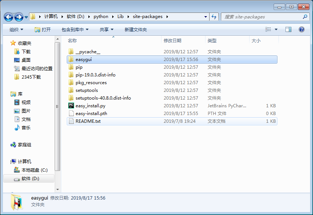Select the easygui folder icon
This screenshot has height=215, width=313.
click(71, 60)
